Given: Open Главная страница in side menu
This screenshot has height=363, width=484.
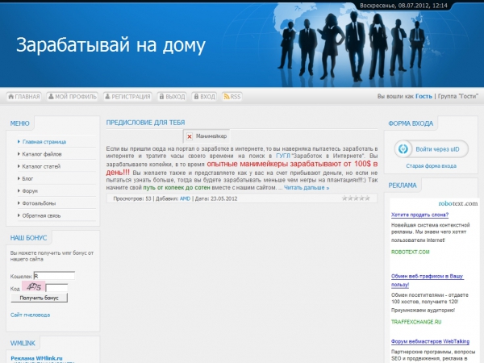Looking at the screenshot, I should pos(44,142).
